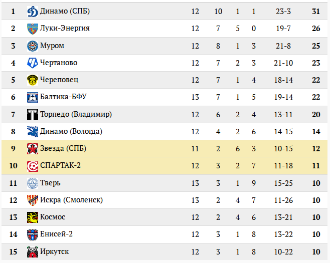Viewport: 330px width, 263px height.
Task: Click Динамо (СПБ) 31 points value
Action: pos(316,12)
